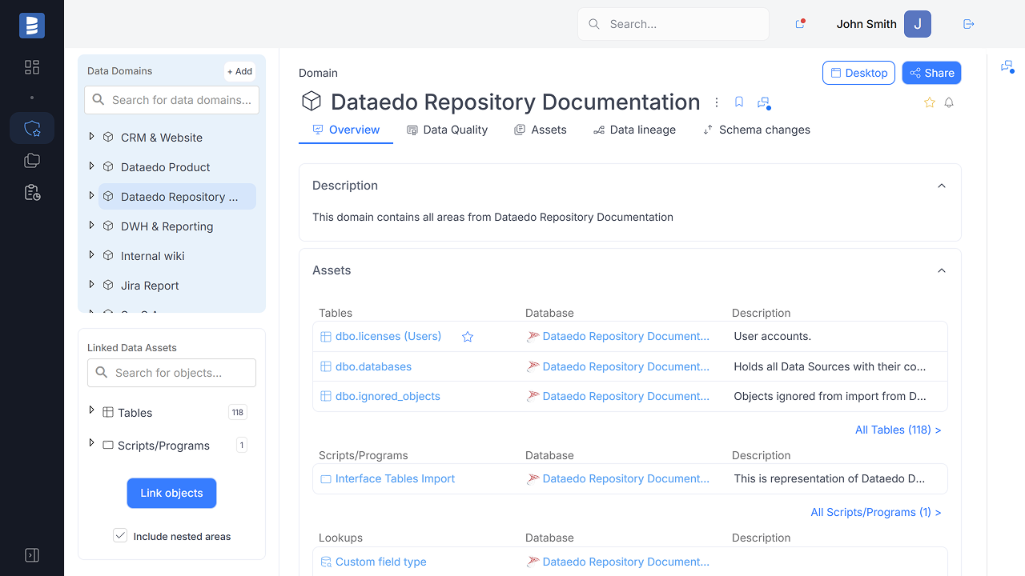Collapse the sidebar using the bottom panel icon
Image resolution: width=1025 pixels, height=576 pixels.
(31, 554)
